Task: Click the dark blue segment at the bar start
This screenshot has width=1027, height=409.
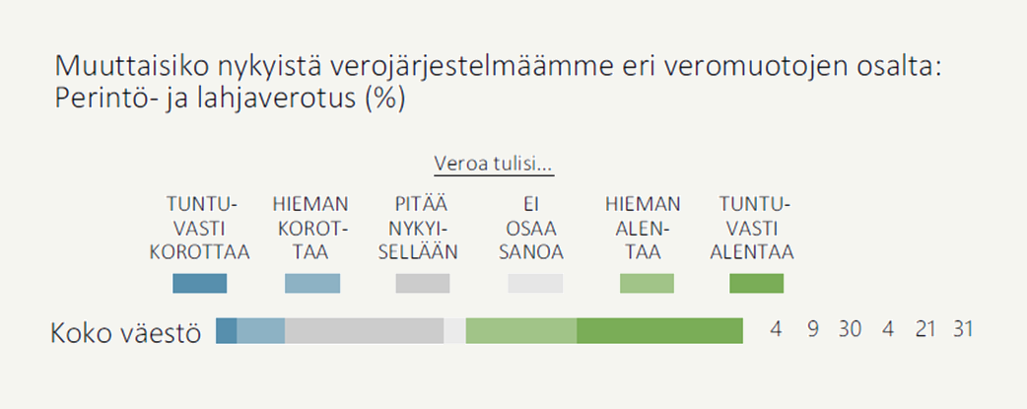Action: point(227,331)
